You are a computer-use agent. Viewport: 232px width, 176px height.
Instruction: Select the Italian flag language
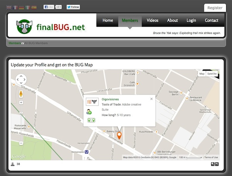click(28, 7)
